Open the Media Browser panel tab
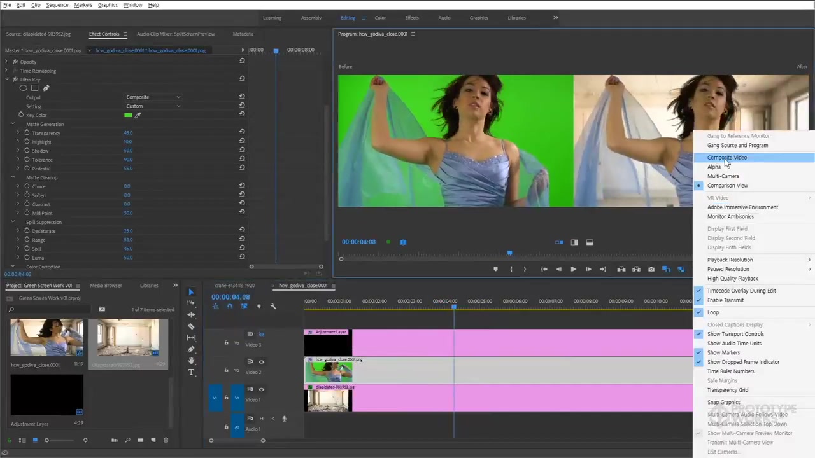Viewport: 815px width, 458px height. tap(106, 286)
